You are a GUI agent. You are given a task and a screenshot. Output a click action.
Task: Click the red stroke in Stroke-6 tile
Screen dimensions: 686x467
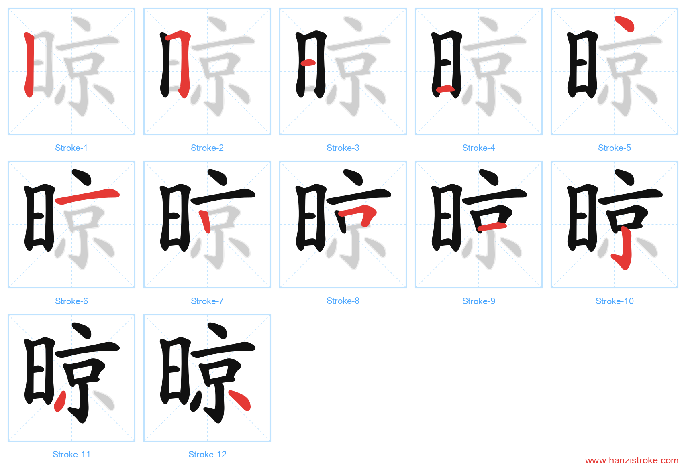pos(88,195)
